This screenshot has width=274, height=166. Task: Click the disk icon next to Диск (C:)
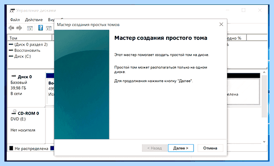pyautogui.click(x=11, y=56)
